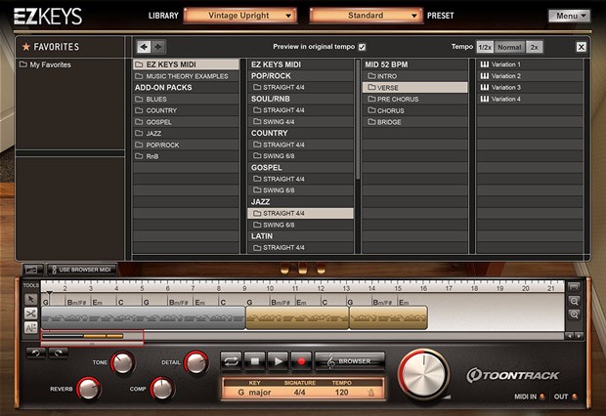Open the G major key selector
This screenshot has height=416, width=606.
(254, 393)
